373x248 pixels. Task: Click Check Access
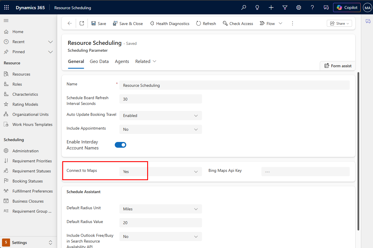[238, 24]
